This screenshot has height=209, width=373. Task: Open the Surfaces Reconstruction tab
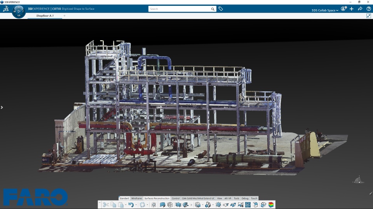(x=157, y=198)
